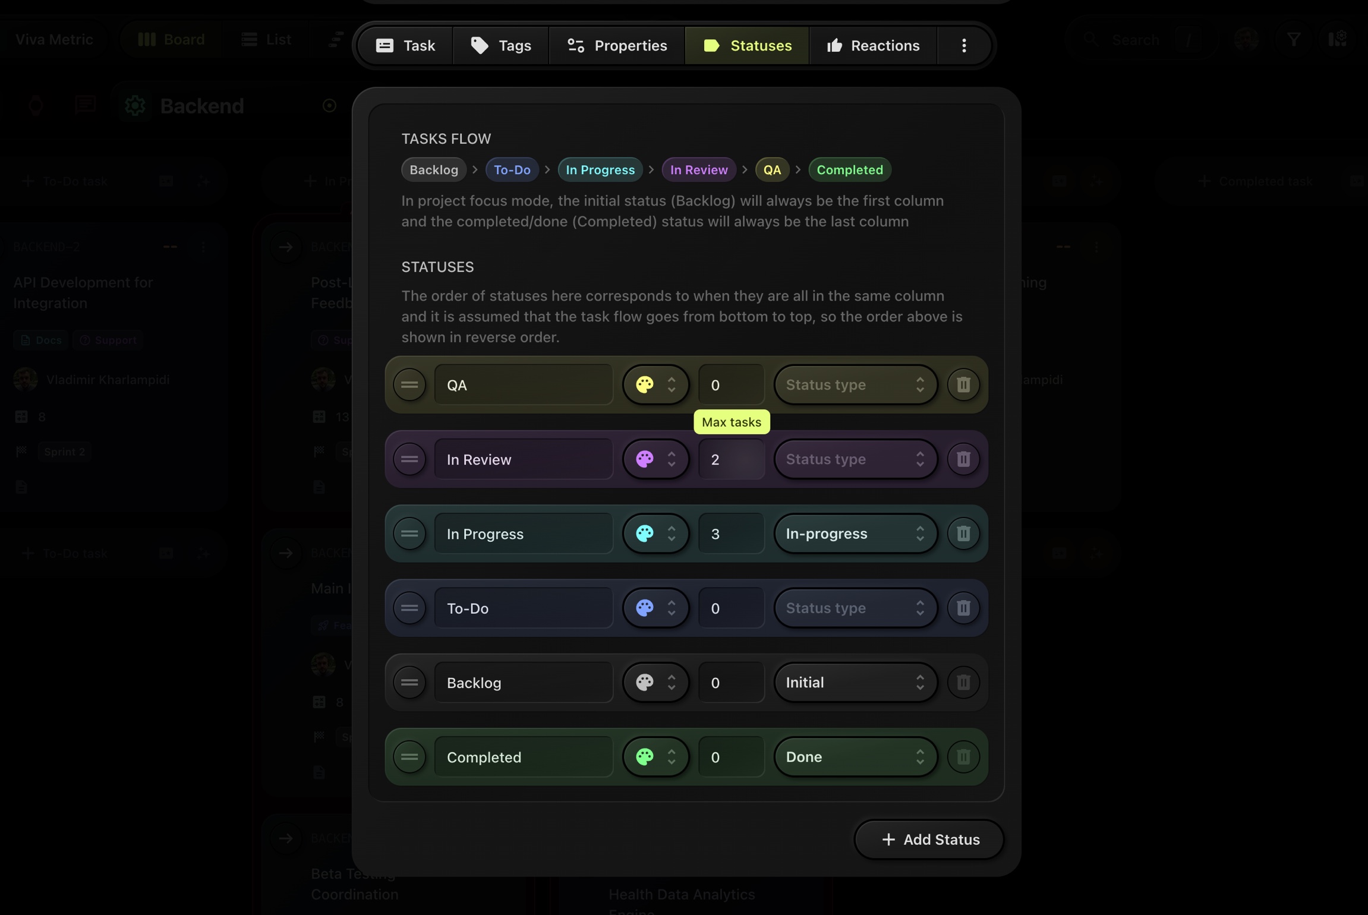Delete the QA status with trash icon
Screen dimensions: 1368x915
pos(963,384)
